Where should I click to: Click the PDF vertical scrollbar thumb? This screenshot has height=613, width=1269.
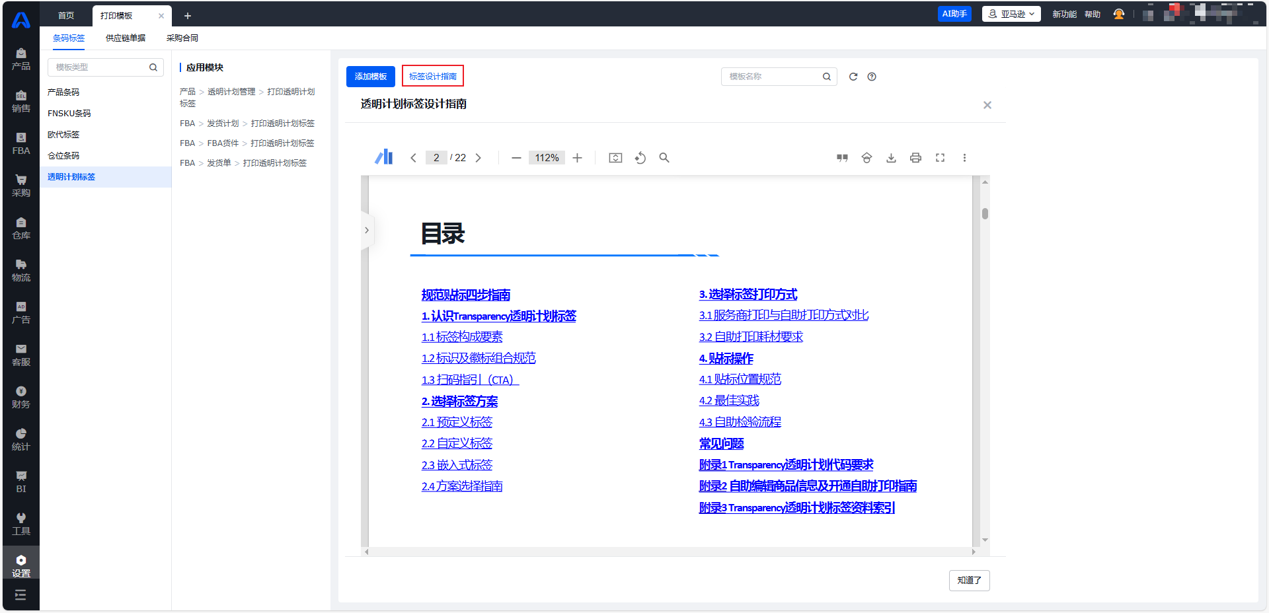[x=985, y=213]
